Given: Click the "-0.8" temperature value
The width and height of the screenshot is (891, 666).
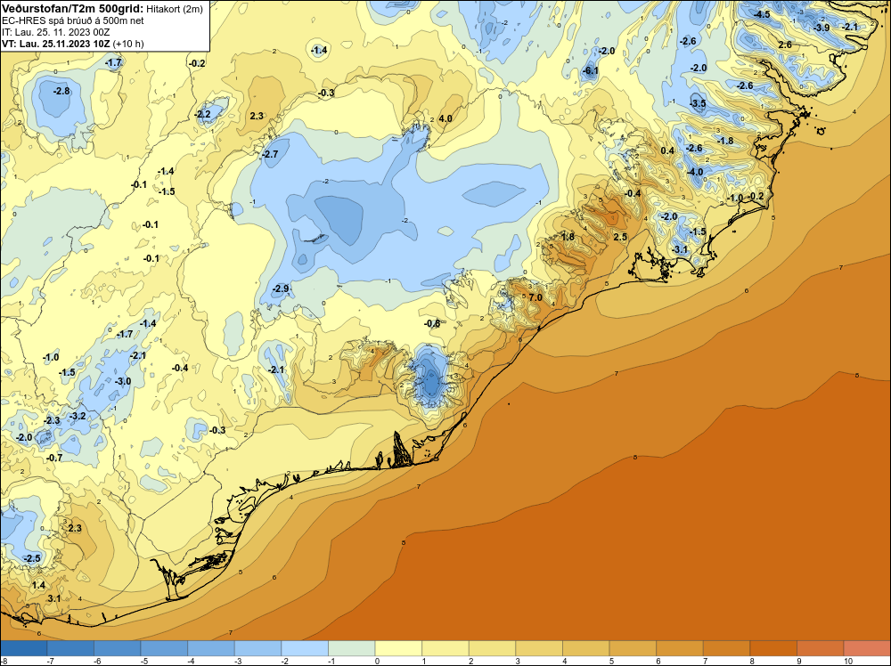Looking at the screenshot, I should pos(432,323).
